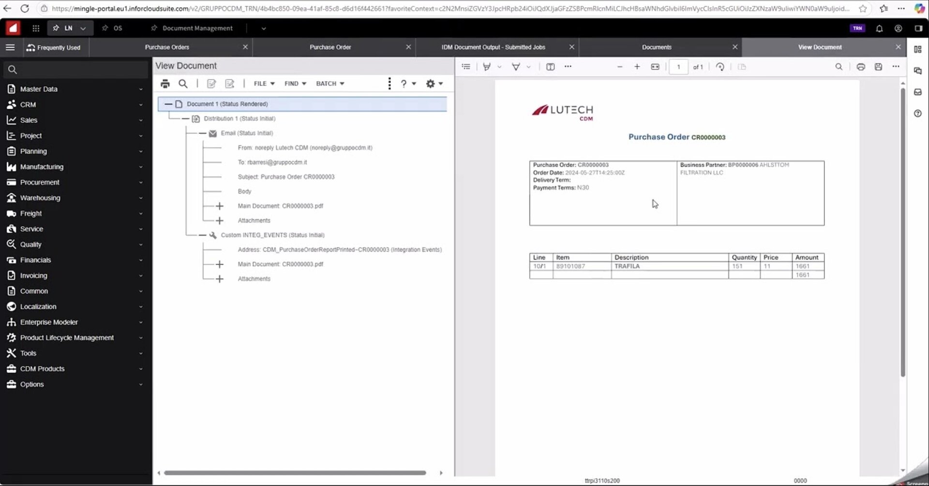Open the notifications bell icon
This screenshot has width=929, height=486.
[x=879, y=29]
